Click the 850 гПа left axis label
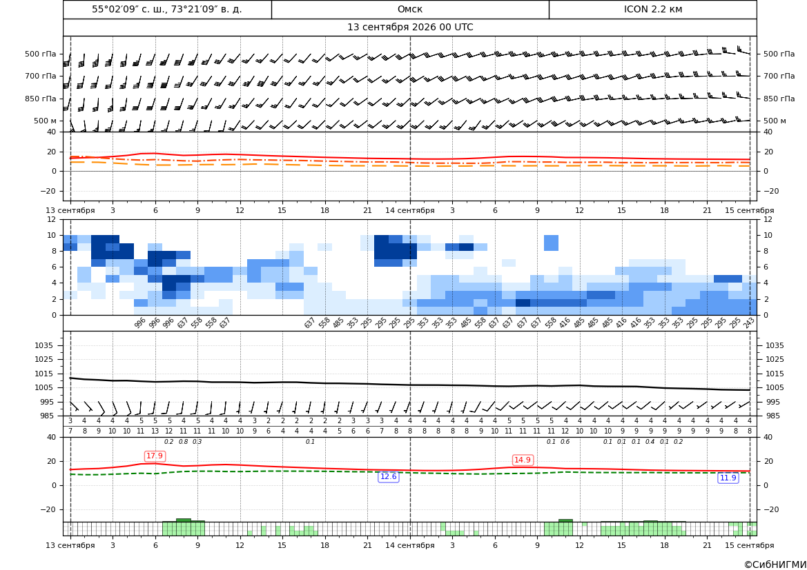This screenshot has height=570, width=807. pyautogui.click(x=41, y=99)
